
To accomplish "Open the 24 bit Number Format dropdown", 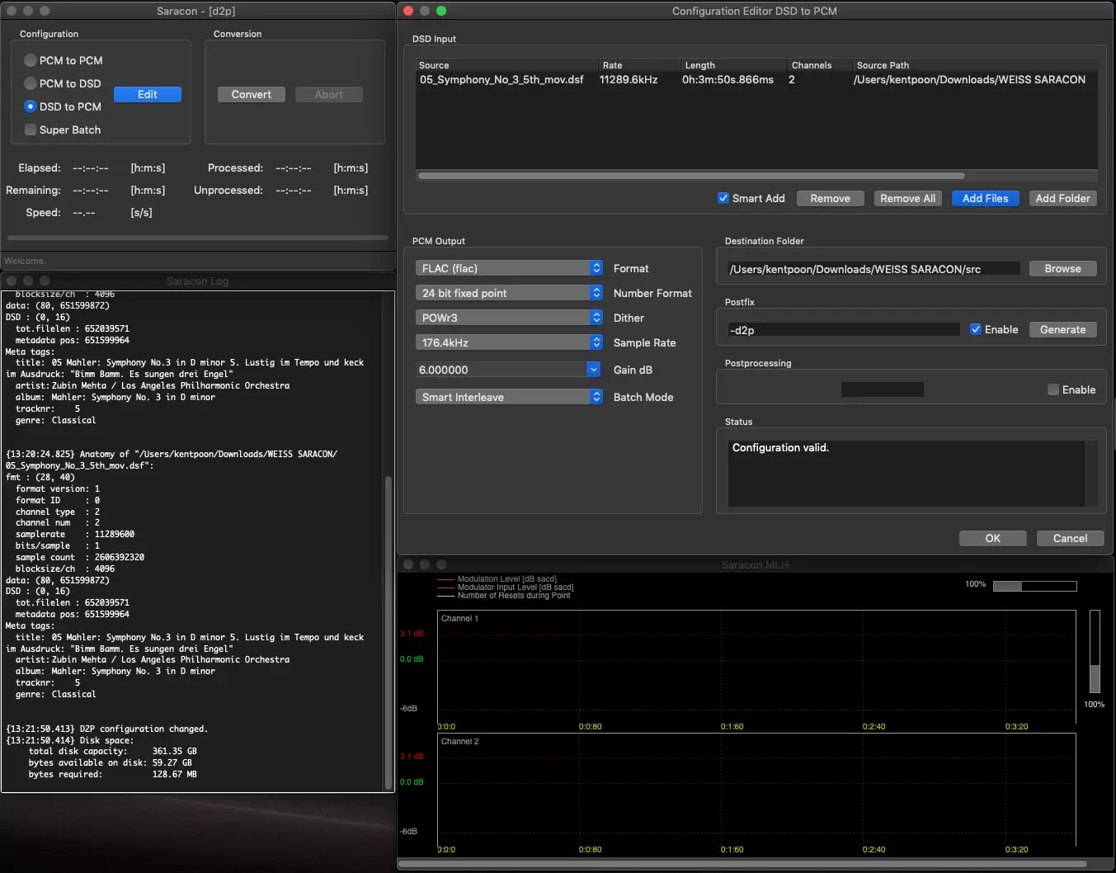I will [509, 293].
